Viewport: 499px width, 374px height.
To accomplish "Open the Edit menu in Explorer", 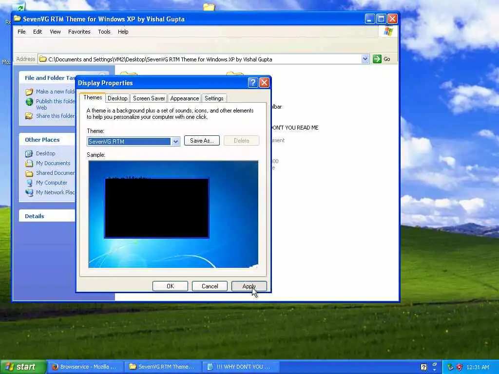I will (x=38, y=32).
